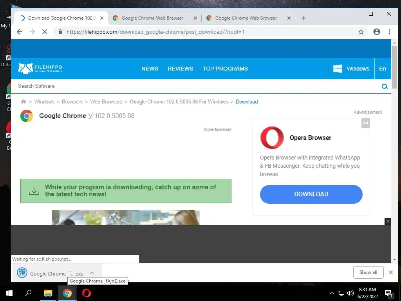Open Windows taskbar search
Screen dimensions: 401x301
point(28,293)
